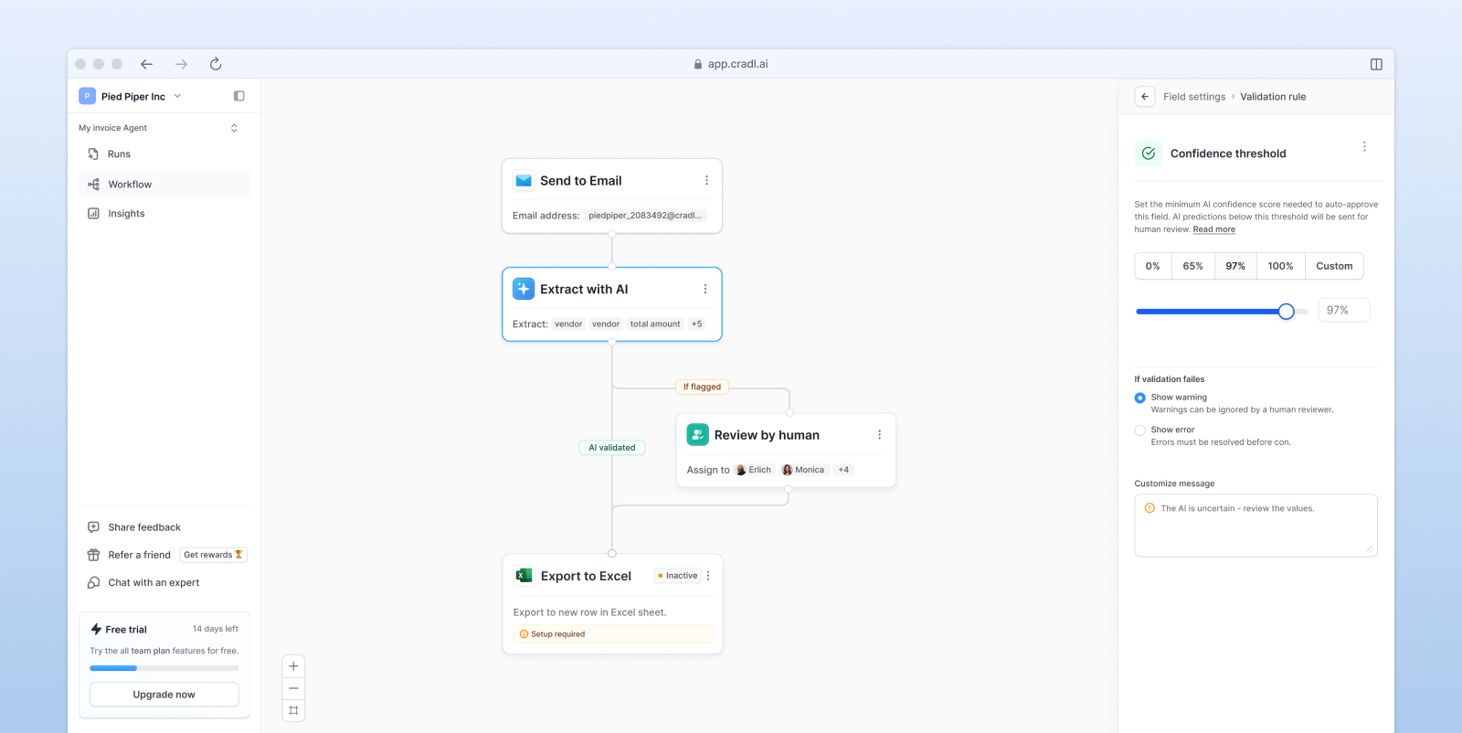The height and width of the screenshot is (733, 1462).
Task: Click the 97% threshold value field
Action: [x=1344, y=311]
